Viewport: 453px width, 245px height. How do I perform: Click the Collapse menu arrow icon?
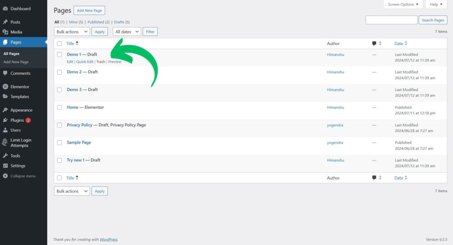coord(5,176)
